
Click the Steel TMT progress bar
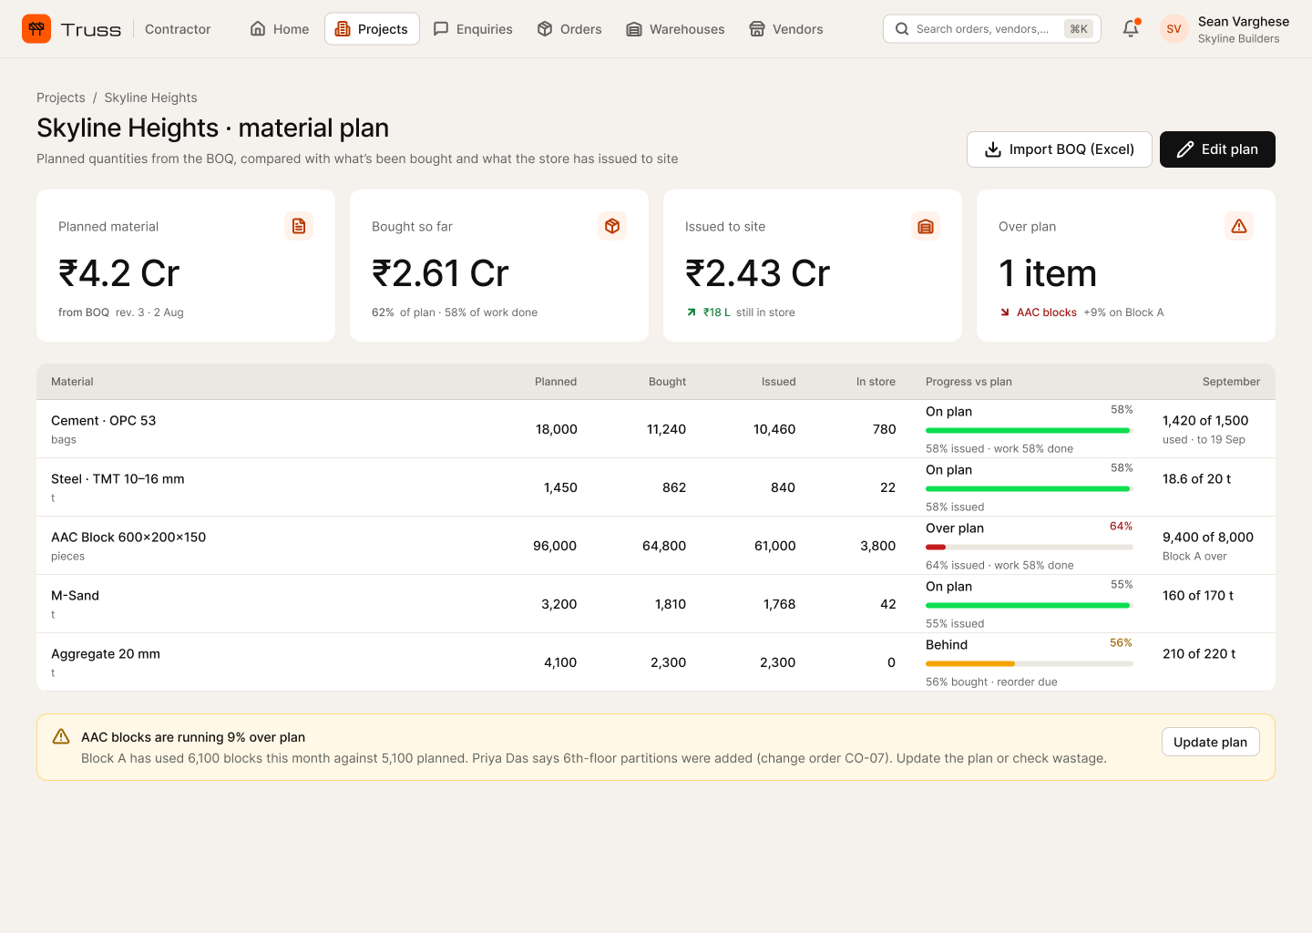click(x=1030, y=488)
